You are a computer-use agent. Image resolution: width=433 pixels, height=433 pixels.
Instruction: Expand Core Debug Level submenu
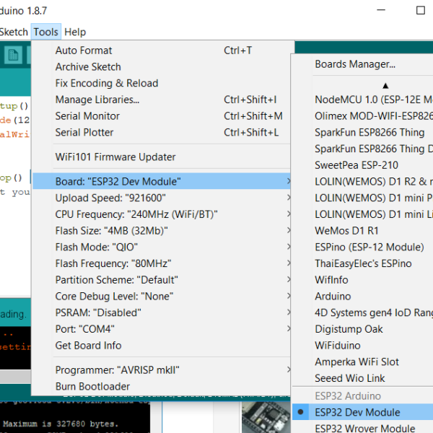(161, 297)
